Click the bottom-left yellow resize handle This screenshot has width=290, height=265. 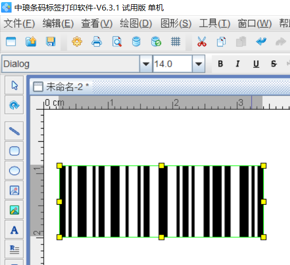pos(59,237)
